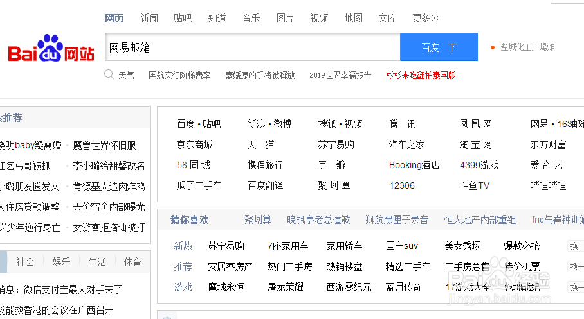This screenshot has height=319, width=584.
Task: Open headline 肯德基人造肉炸鸡
Action: coord(109,186)
